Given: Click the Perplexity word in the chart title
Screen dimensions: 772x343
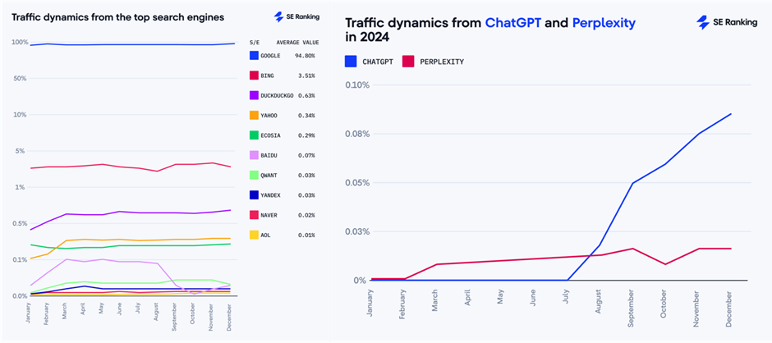Looking at the screenshot, I should pyautogui.click(x=603, y=23).
